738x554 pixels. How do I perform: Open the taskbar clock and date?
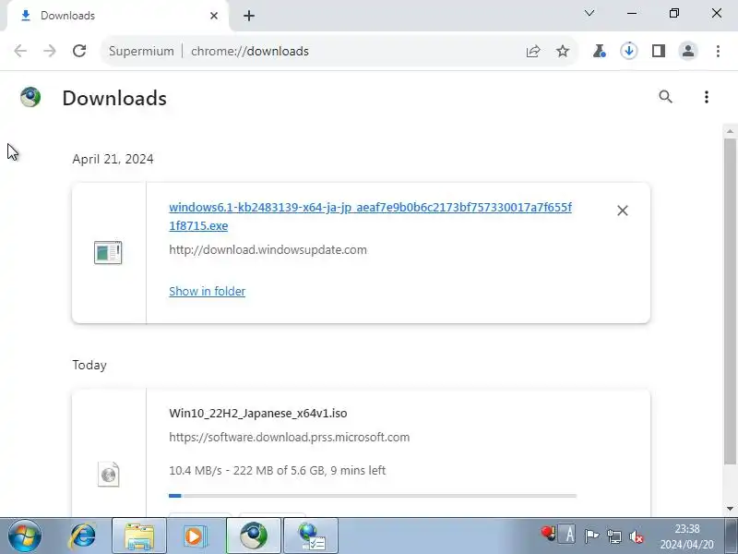(x=686, y=536)
